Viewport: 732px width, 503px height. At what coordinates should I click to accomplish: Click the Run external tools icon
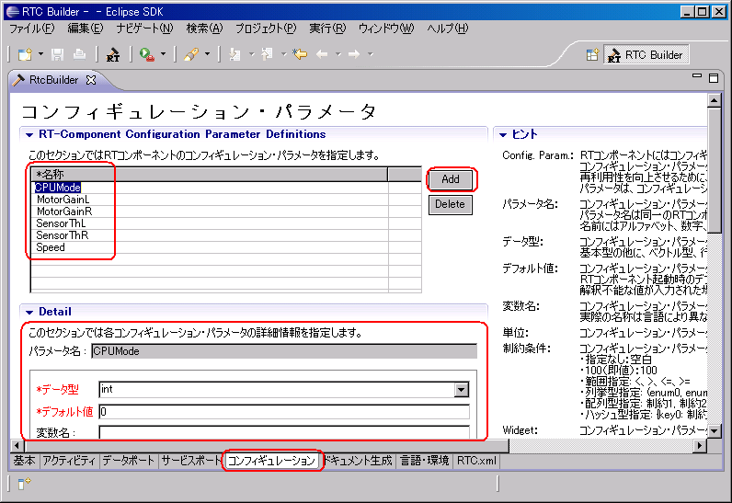[x=146, y=54]
